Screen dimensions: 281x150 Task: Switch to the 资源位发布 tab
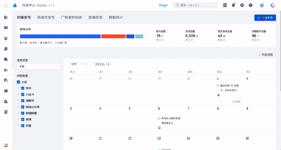pyautogui.click(x=46, y=17)
